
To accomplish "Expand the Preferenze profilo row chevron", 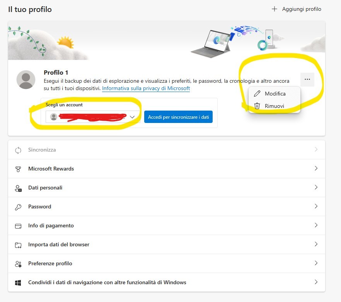I will 316,263.
